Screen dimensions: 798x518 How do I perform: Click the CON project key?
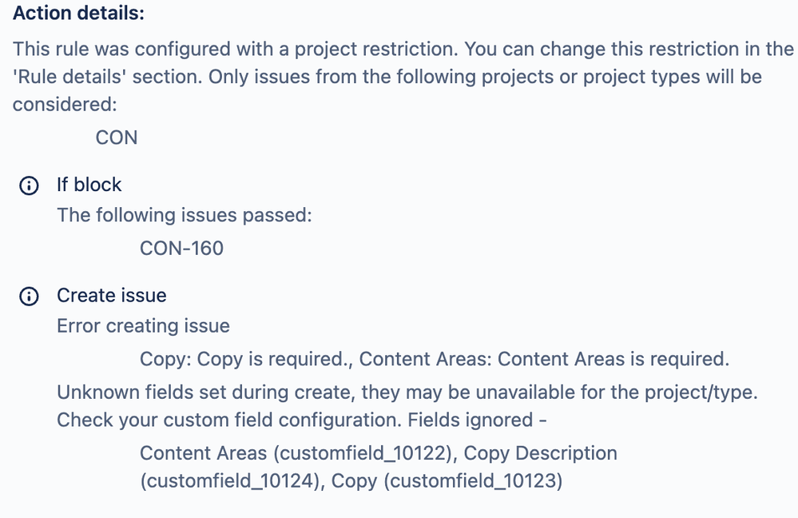pyautogui.click(x=117, y=138)
